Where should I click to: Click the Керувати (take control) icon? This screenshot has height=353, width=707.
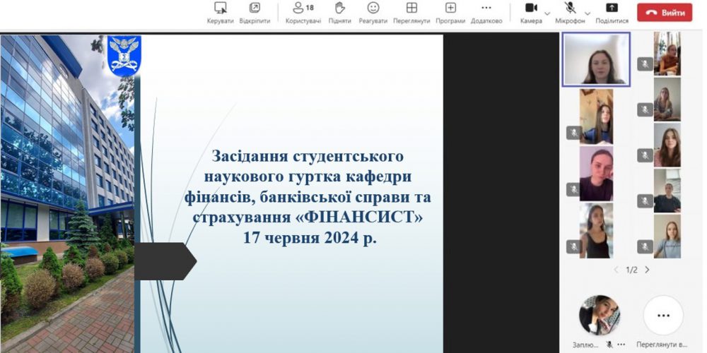point(220,8)
